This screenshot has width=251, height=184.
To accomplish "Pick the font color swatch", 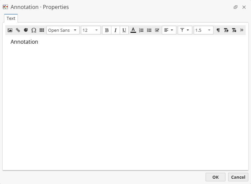I will [x=133, y=30].
